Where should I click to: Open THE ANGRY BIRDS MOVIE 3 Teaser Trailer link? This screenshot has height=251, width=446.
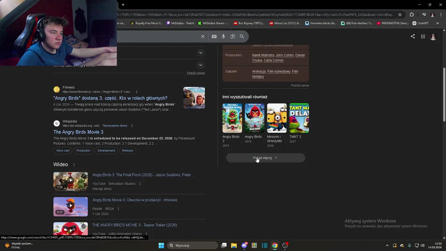[x=134, y=225]
